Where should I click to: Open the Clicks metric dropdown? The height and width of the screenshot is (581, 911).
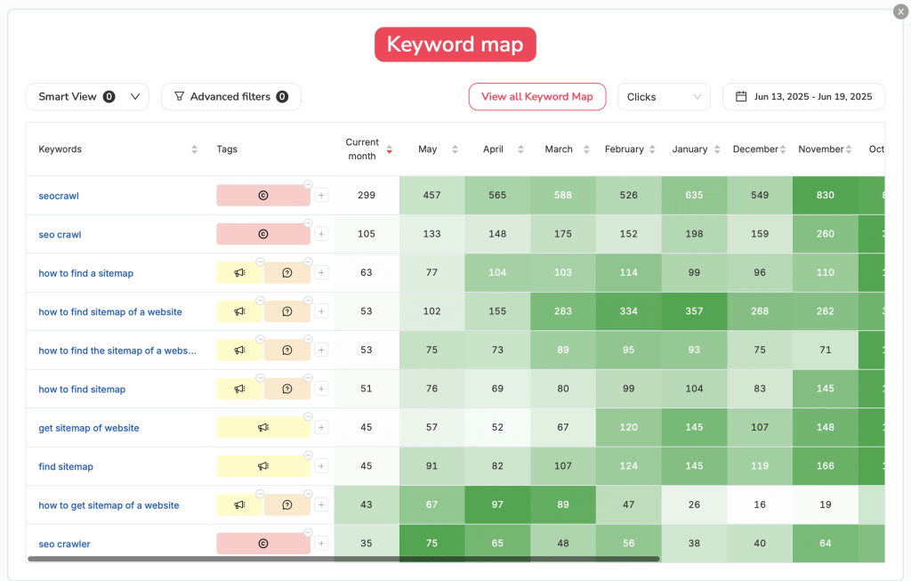[x=664, y=96]
